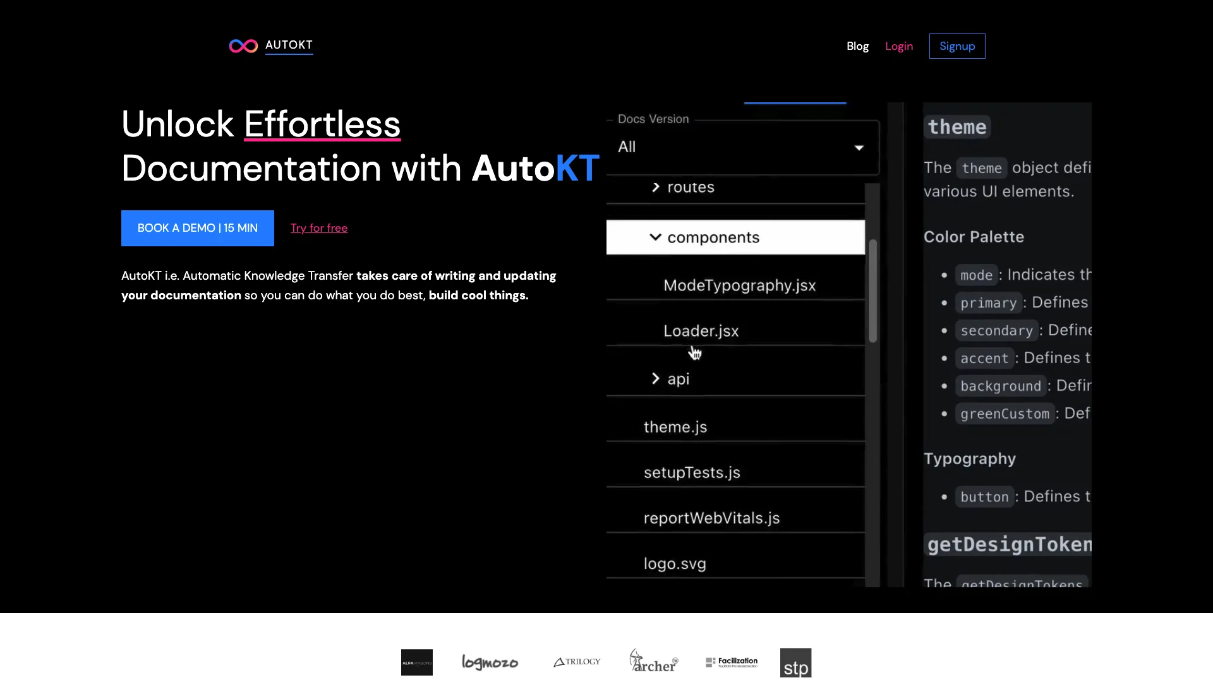This screenshot has height=682, width=1213.
Task: Click the 'greenCustom' code label
Action: click(x=1005, y=414)
